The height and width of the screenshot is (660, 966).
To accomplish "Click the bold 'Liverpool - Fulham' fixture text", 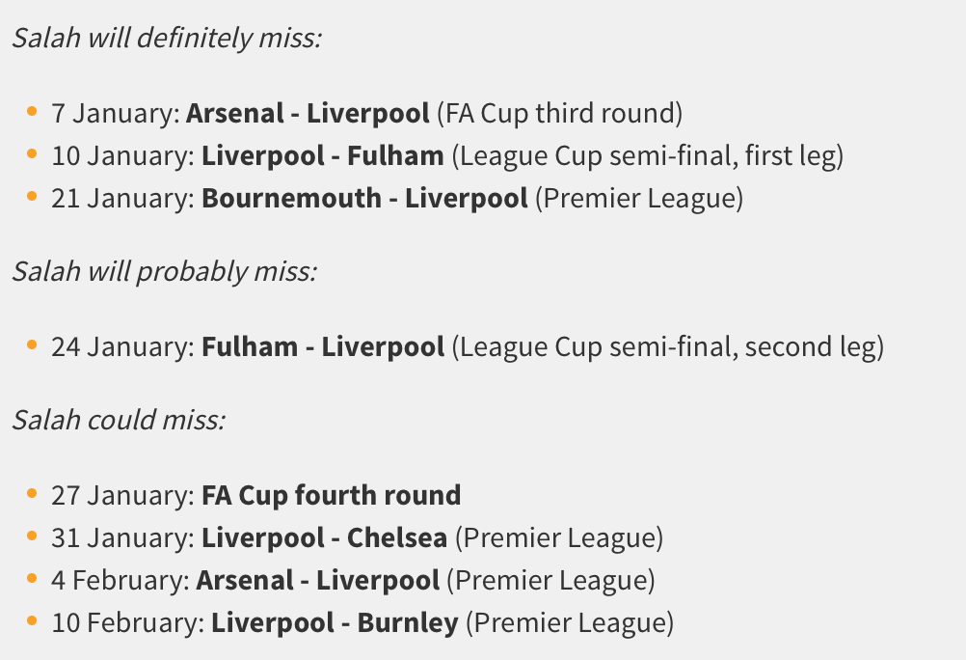I will pyautogui.click(x=323, y=155).
